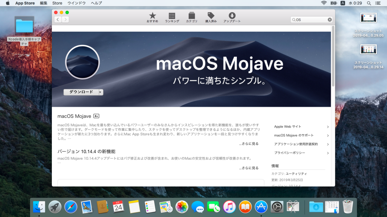The width and height of the screenshot is (387, 217).
Task: Open the ランキング (Top Charts) tab
Action: (x=172, y=17)
